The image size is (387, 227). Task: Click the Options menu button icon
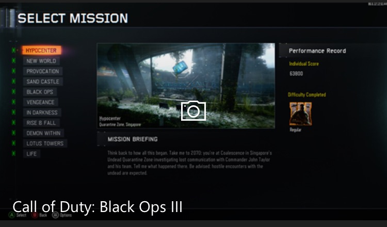pyautogui.click(x=56, y=215)
